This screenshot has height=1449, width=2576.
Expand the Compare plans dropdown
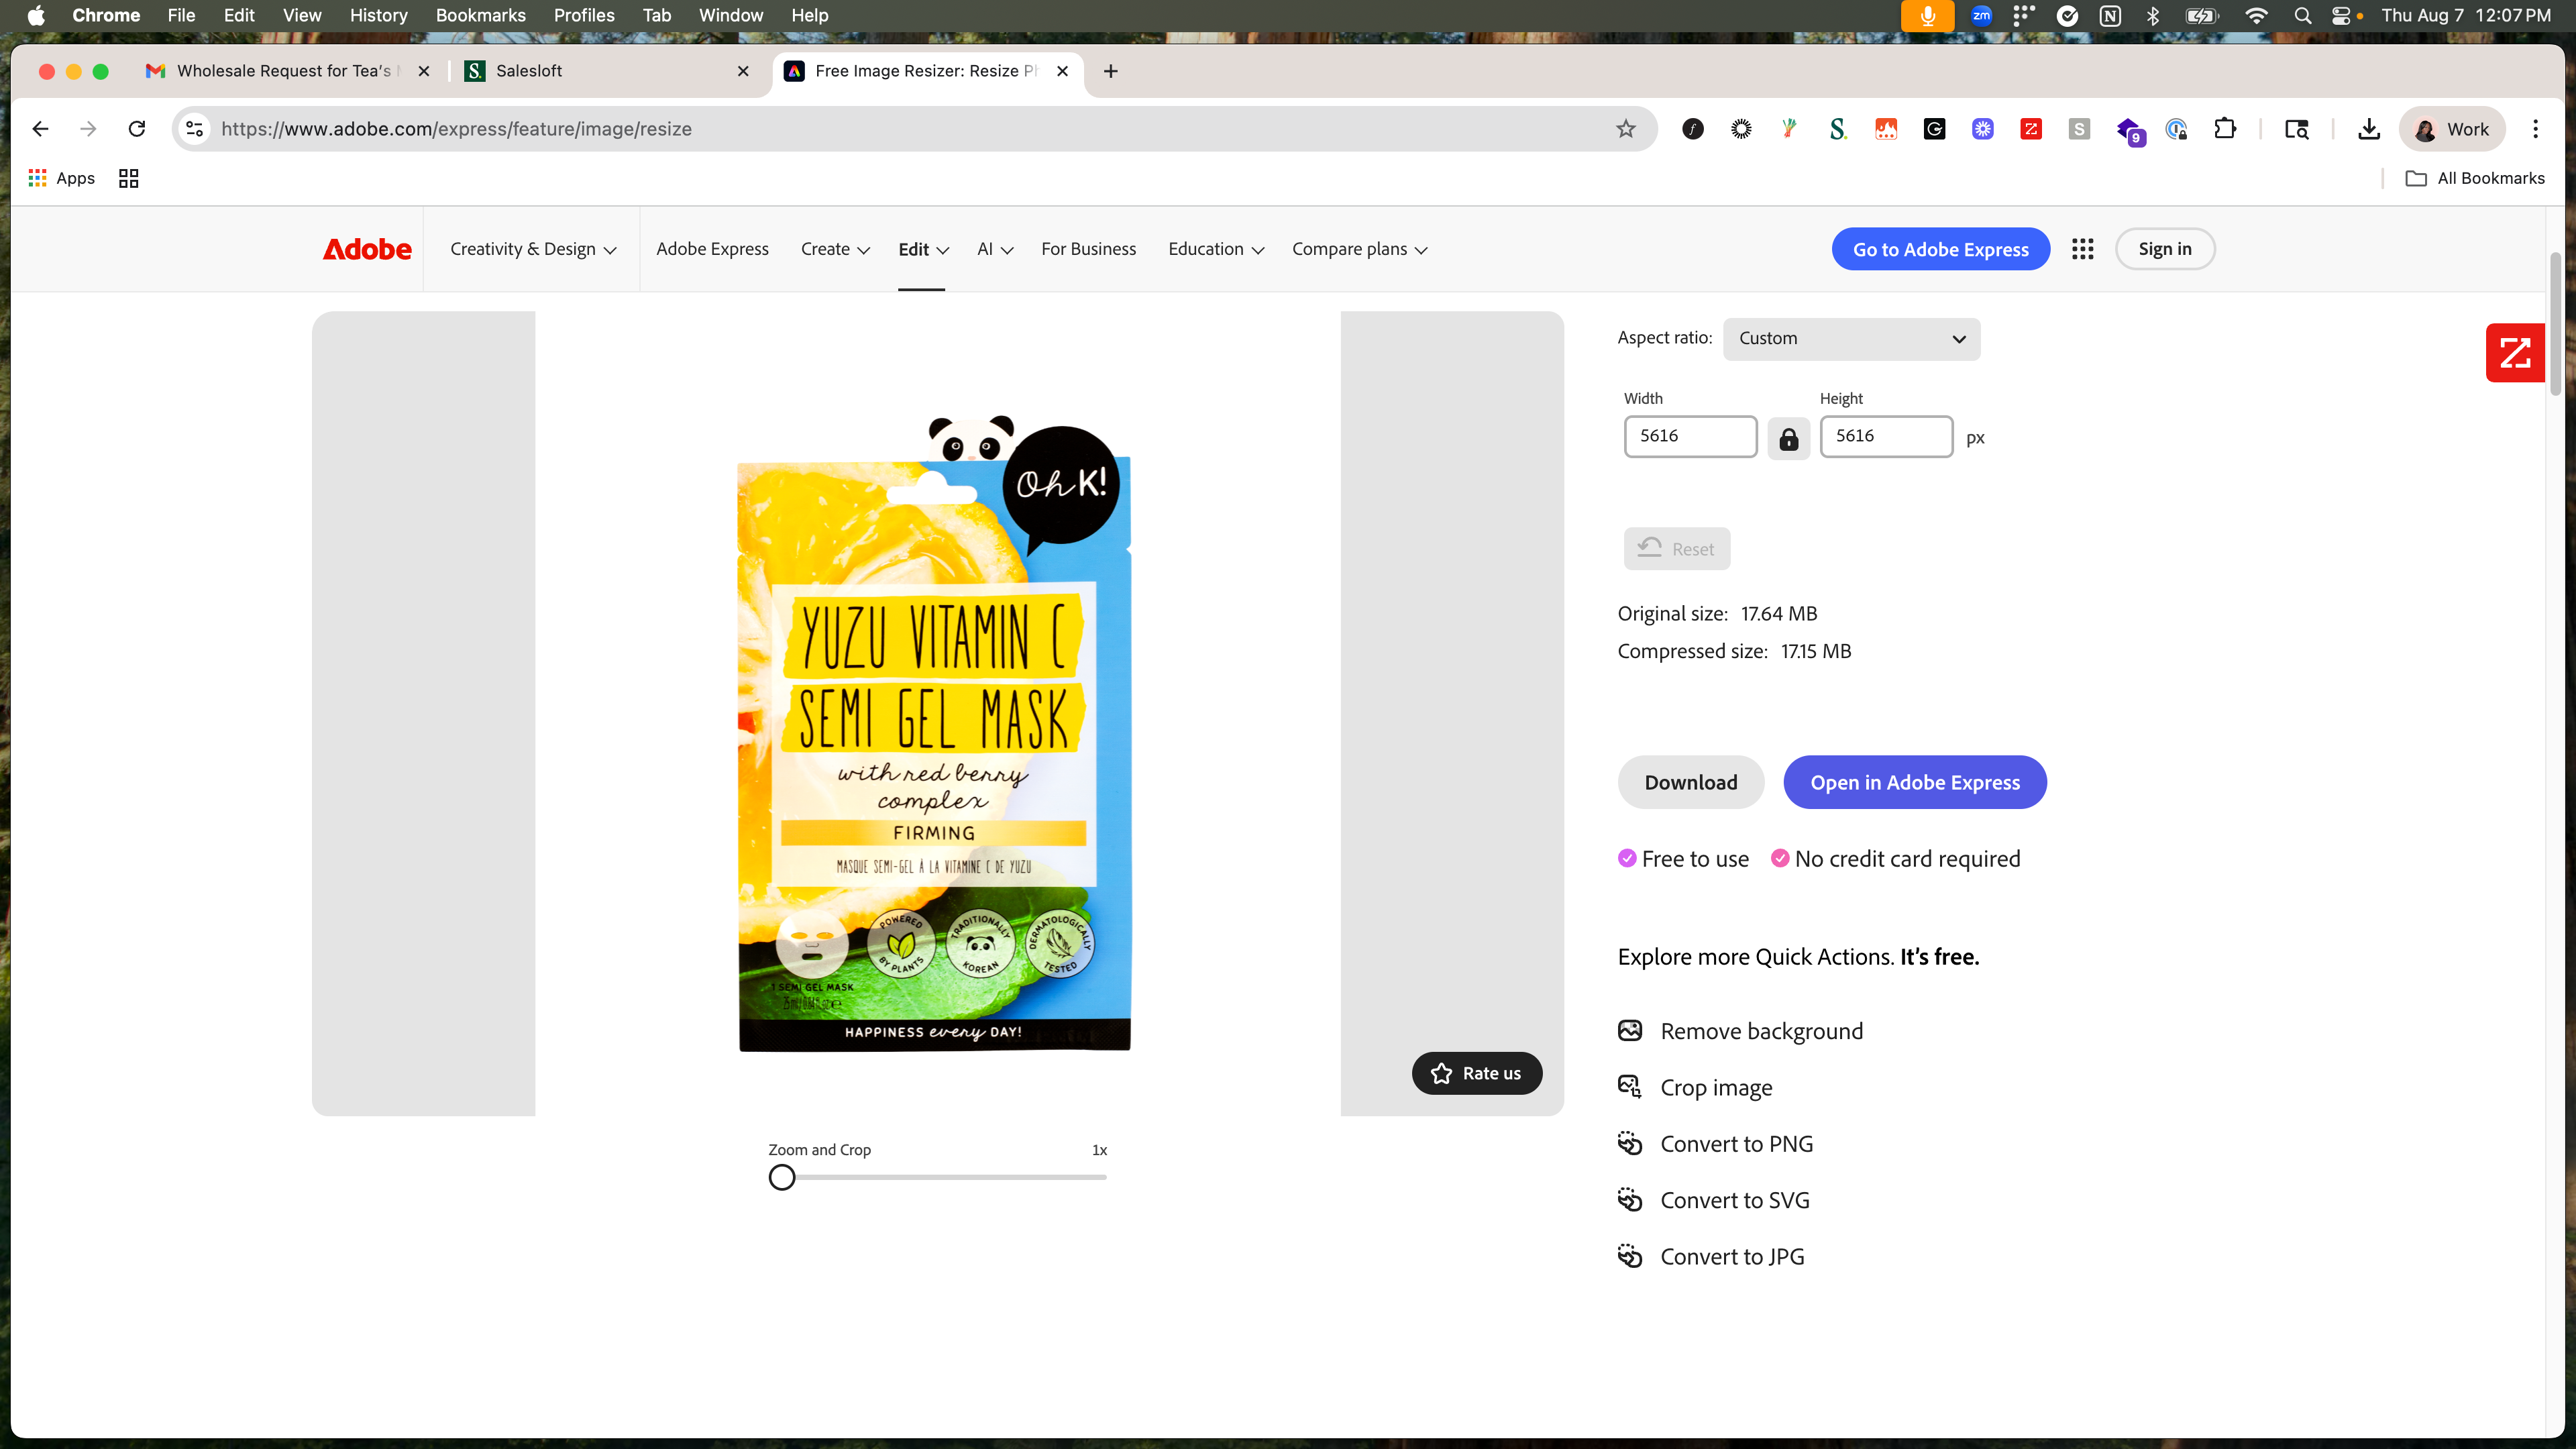coord(1359,249)
